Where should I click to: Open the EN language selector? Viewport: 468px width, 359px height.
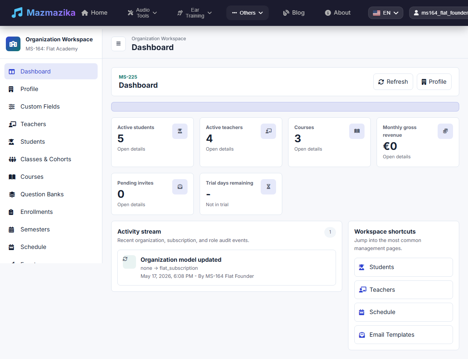point(386,13)
